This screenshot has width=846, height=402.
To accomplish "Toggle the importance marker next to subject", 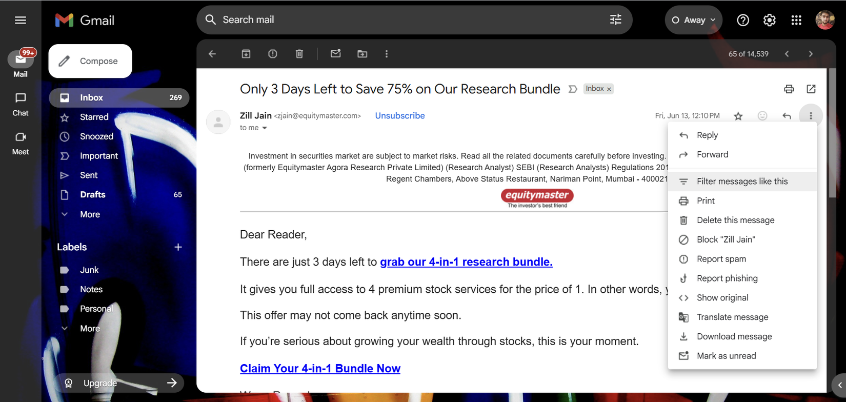I will coord(573,89).
